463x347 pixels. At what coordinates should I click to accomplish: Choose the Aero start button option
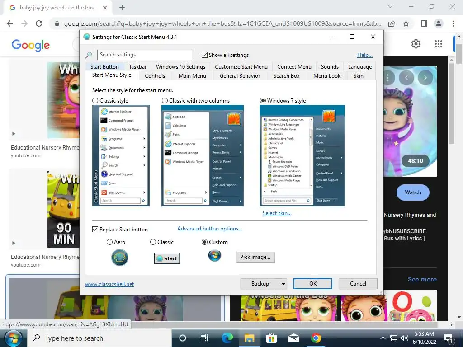coord(109,242)
